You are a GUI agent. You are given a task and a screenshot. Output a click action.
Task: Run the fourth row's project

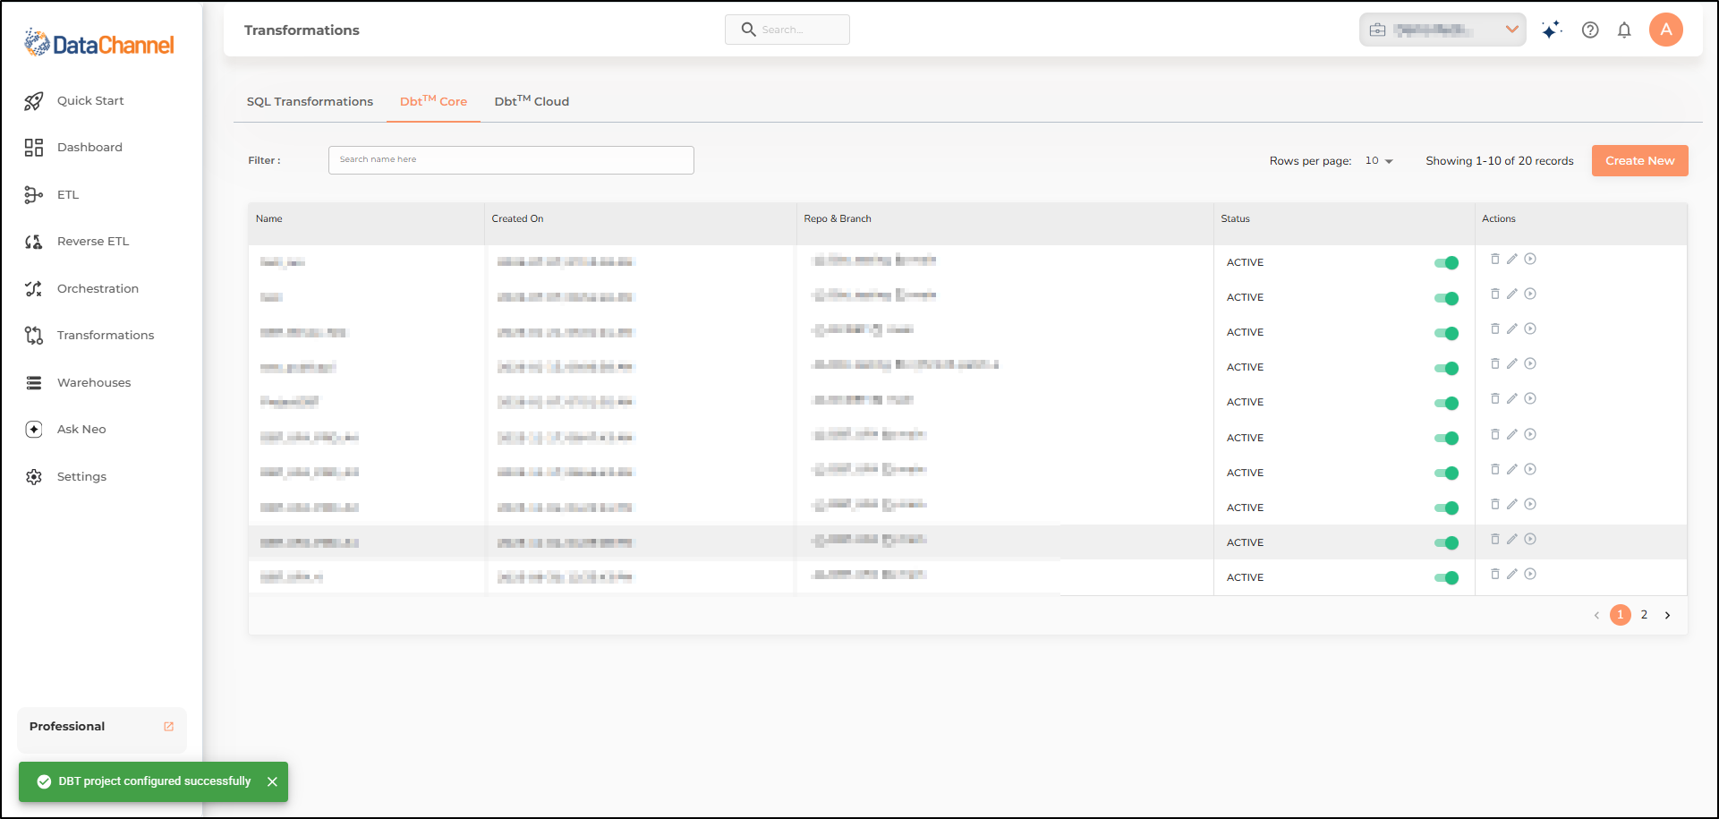(x=1530, y=363)
